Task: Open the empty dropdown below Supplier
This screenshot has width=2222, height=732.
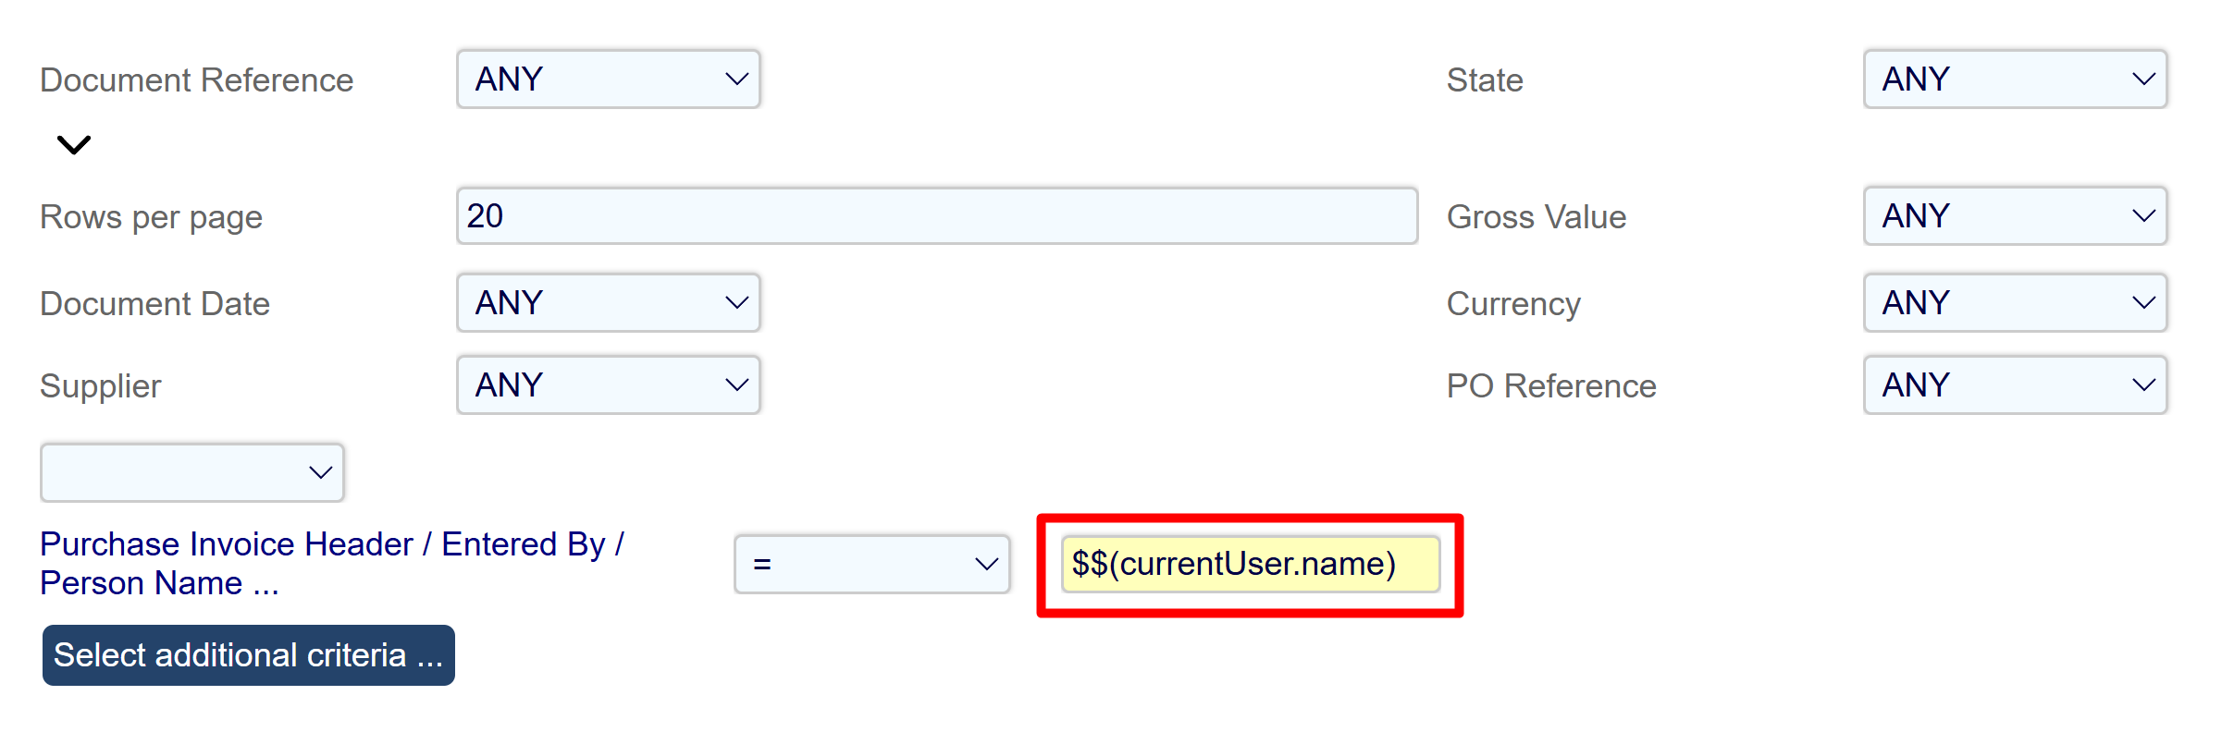Action: [192, 472]
